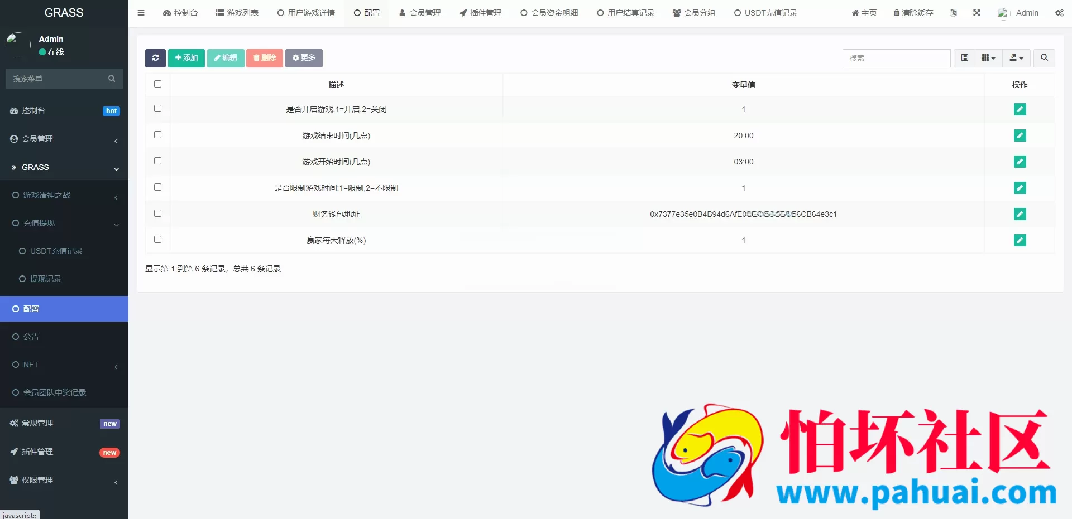Edit the 是否开启游戏 row with the pencil icon
Viewport: 1072px width, 519px height.
tap(1020, 109)
